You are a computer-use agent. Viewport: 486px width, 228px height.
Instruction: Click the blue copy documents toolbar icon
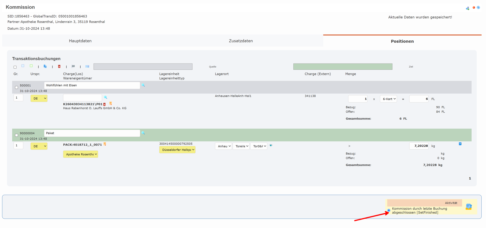pos(45,66)
